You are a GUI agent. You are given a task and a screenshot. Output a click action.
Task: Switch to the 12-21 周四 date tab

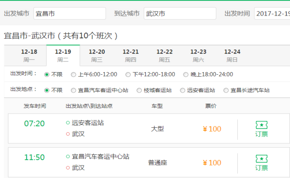[x=131, y=56]
